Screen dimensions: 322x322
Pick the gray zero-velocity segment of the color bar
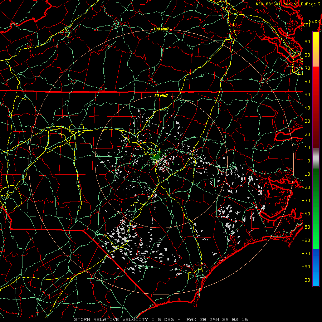pyautogui.click(x=316, y=158)
